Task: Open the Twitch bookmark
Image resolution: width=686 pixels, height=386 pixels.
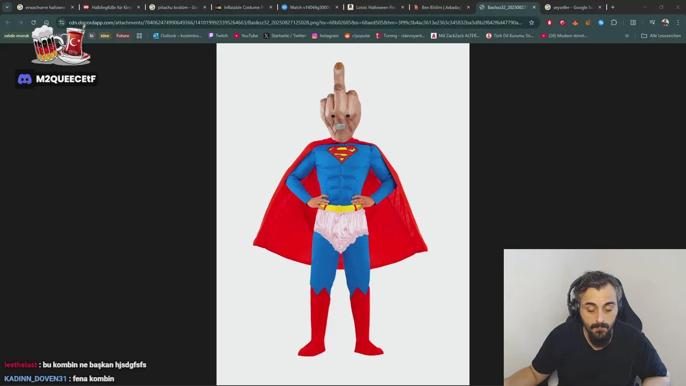Action: click(x=218, y=36)
